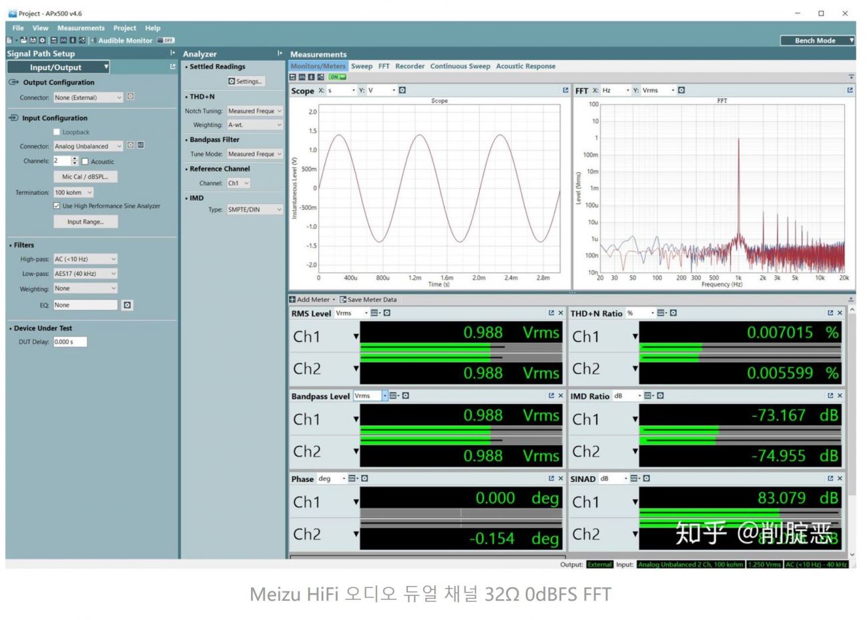867x620 pixels.
Task: Pop out the RMS Level meter
Action: coord(551,313)
